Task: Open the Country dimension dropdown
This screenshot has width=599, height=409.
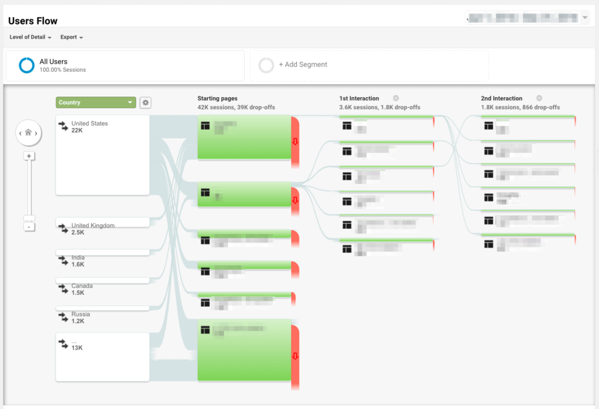Action: pos(95,102)
